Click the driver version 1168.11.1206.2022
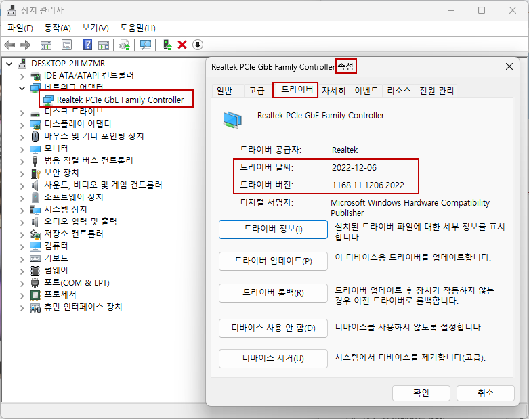Image resolution: width=529 pixels, height=419 pixels. tap(368, 185)
